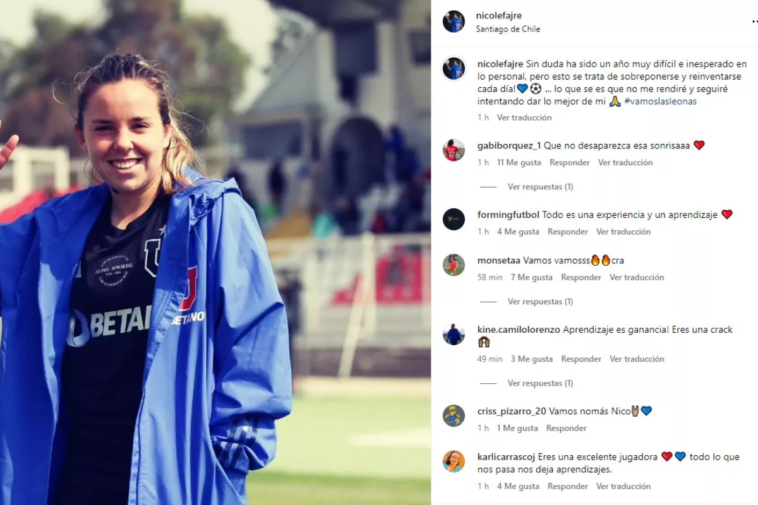The height and width of the screenshot is (505, 758).
Task: Open gabiborquez_1 commenter avatar
Action: coord(454,150)
